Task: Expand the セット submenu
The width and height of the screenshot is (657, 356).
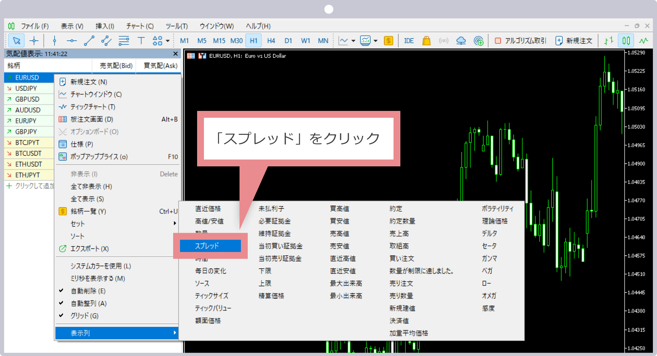Action: (x=77, y=224)
